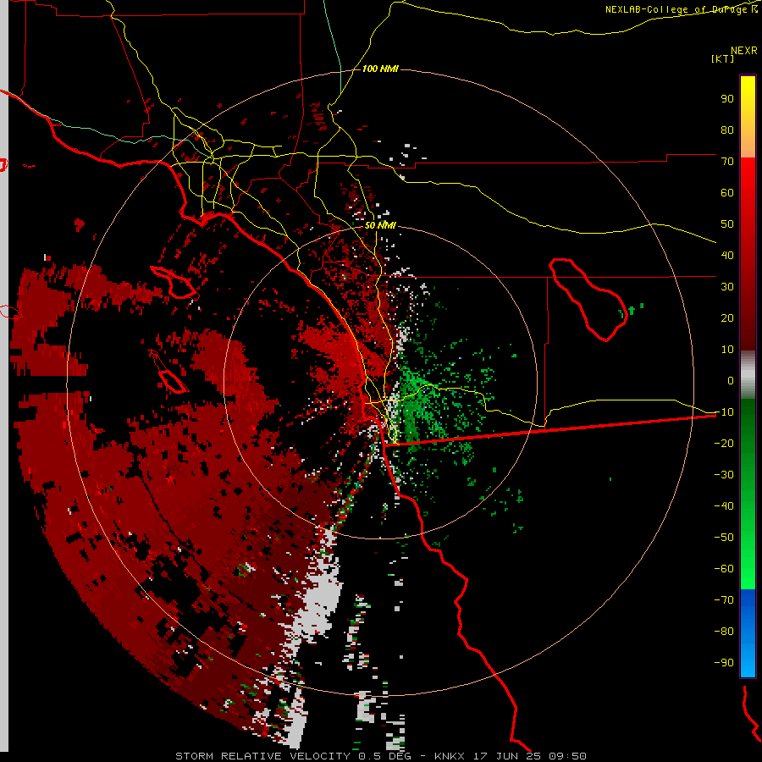Click the positive "40" legend value
This screenshot has height=762, width=762.
tap(727, 255)
